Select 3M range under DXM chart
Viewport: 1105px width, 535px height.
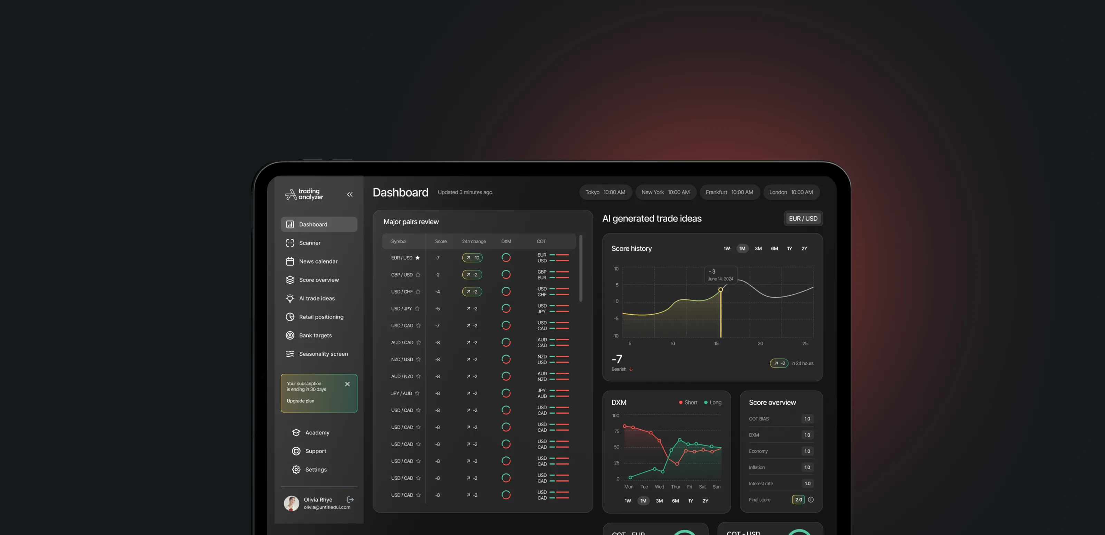(x=659, y=501)
